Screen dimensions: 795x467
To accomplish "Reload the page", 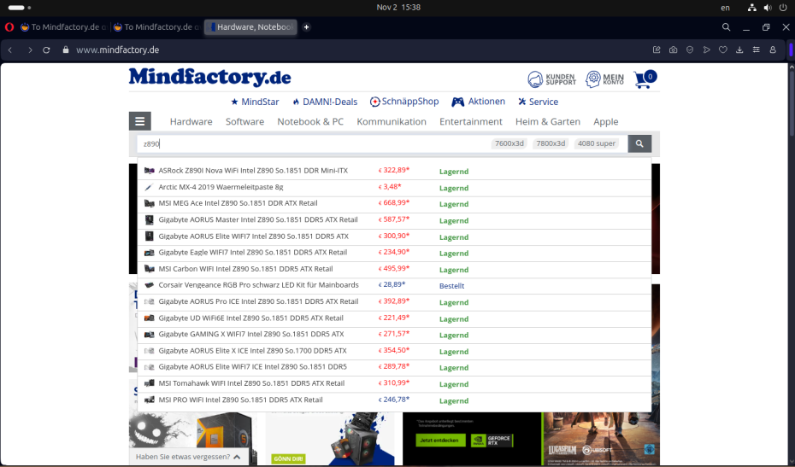I will coord(46,50).
